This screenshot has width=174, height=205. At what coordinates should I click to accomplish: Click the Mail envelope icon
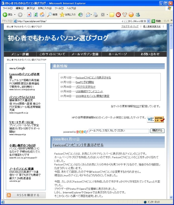(x=88, y=15)
